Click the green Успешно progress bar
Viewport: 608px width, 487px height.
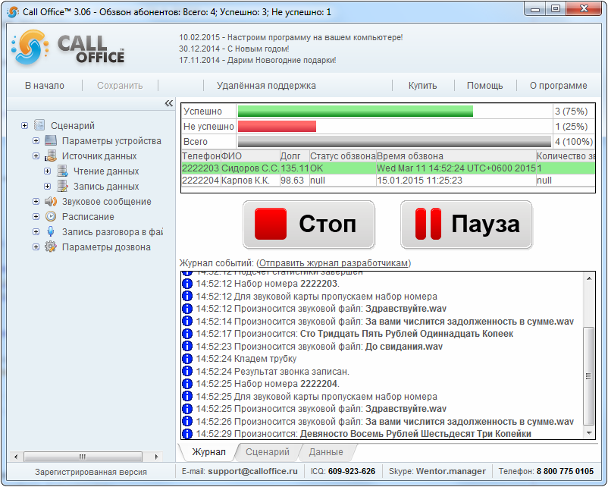[356, 111]
